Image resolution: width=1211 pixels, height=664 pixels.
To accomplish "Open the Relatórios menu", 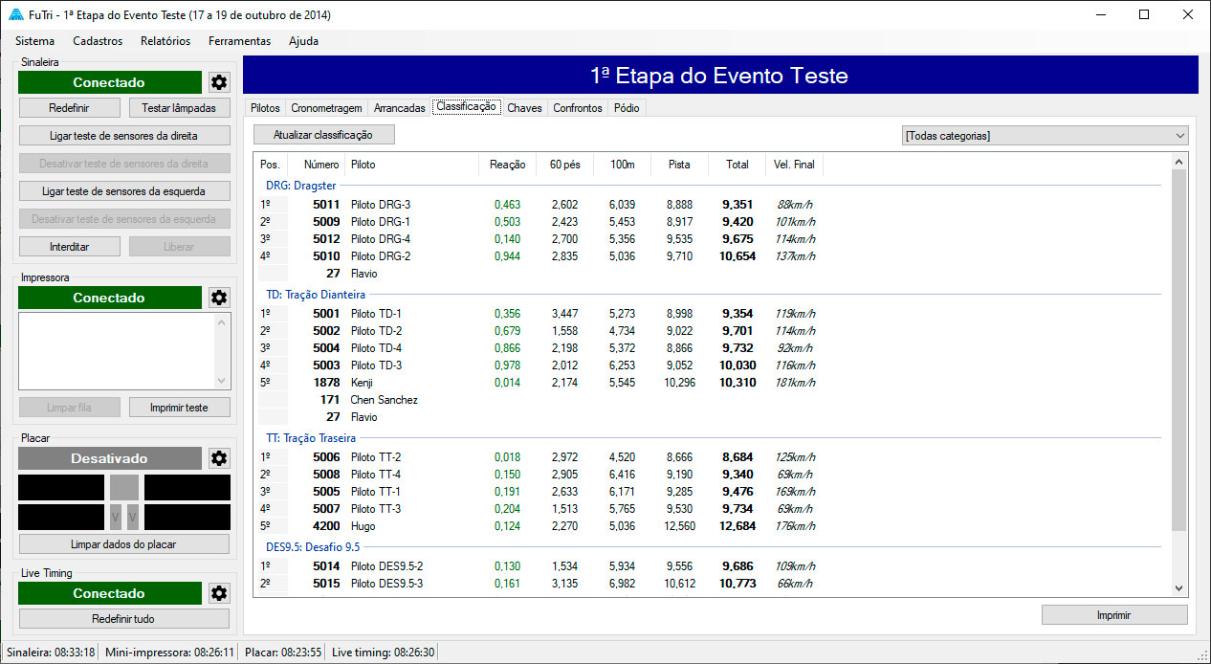I will [x=165, y=41].
